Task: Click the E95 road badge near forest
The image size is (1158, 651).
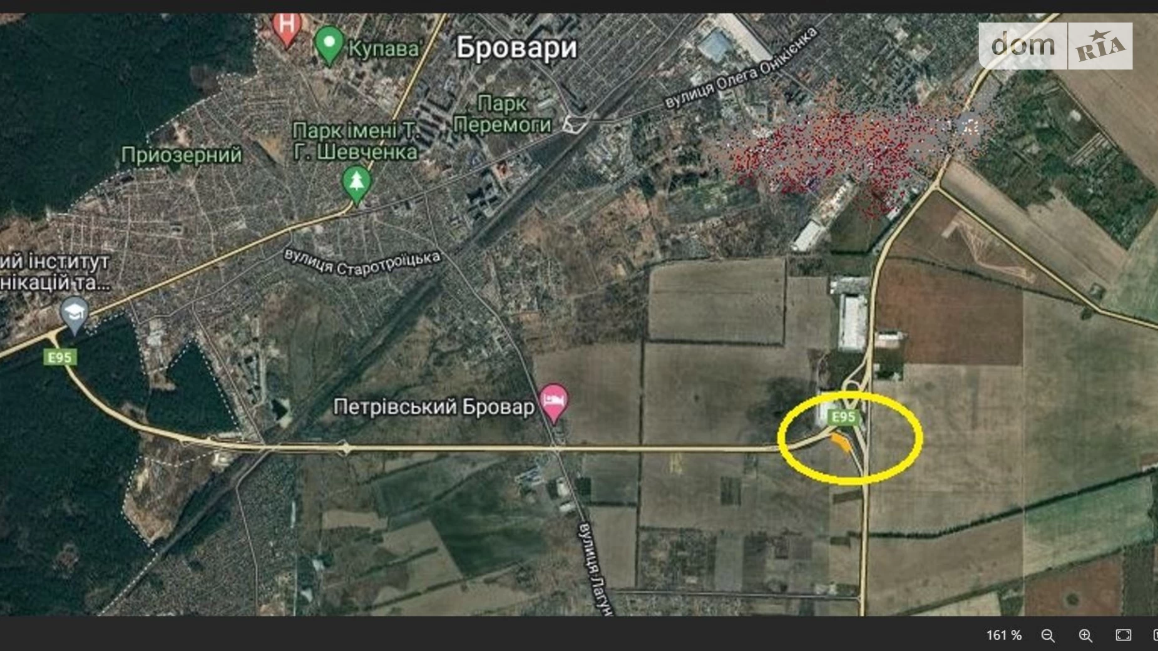Action: [x=60, y=357]
